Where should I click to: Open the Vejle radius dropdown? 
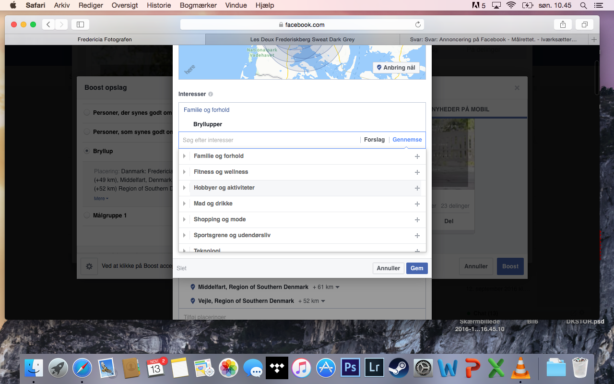[x=312, y=301]
